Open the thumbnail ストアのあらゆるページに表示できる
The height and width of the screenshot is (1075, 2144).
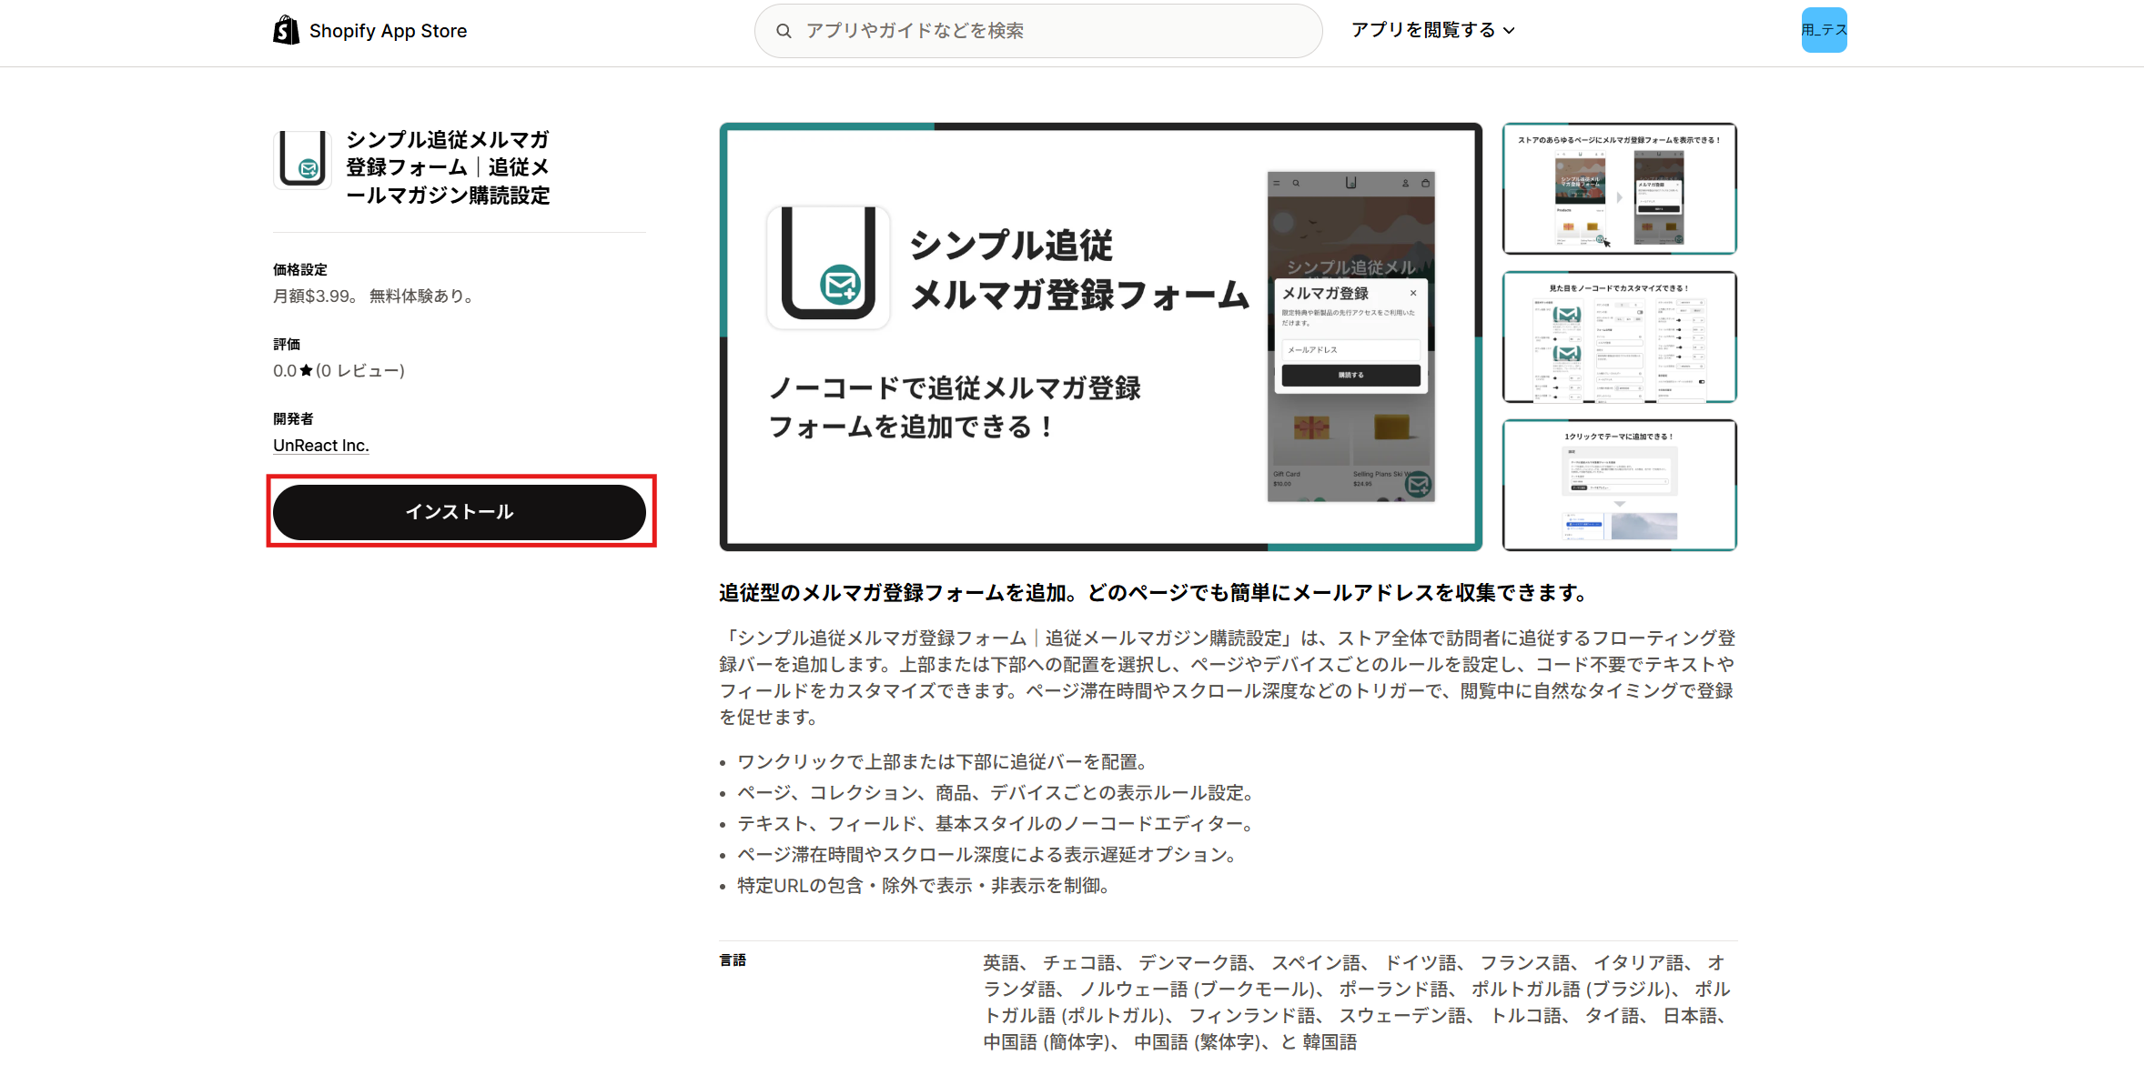(x=1620, y=188)
